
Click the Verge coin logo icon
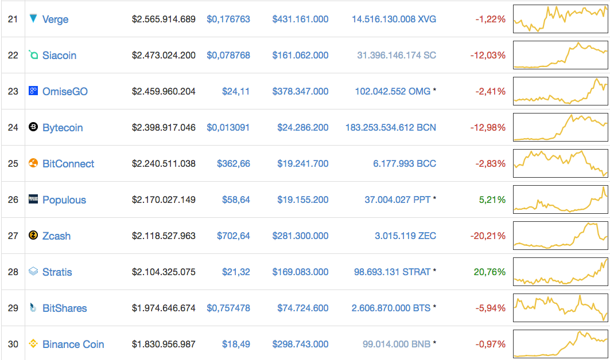[33, 18]
